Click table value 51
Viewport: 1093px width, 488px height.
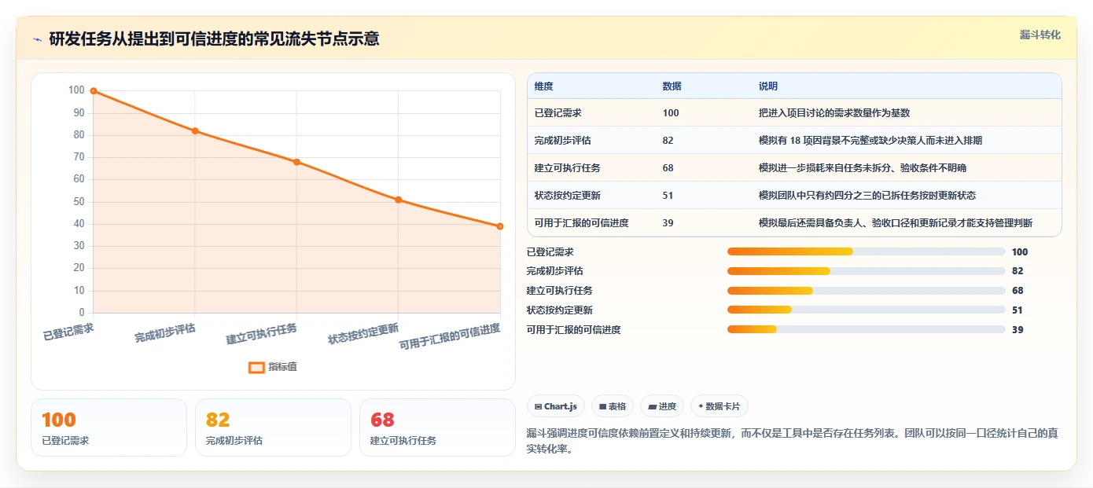point(668,196)
